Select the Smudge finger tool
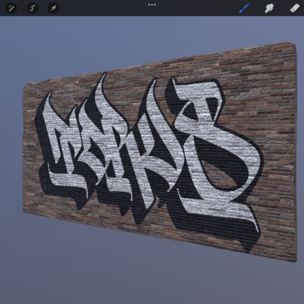 (269, 8)
